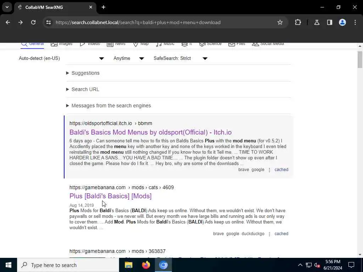Click the gamebanana.com mods 363837 URL
Screen dimensions: 363x272
point(117,251)
